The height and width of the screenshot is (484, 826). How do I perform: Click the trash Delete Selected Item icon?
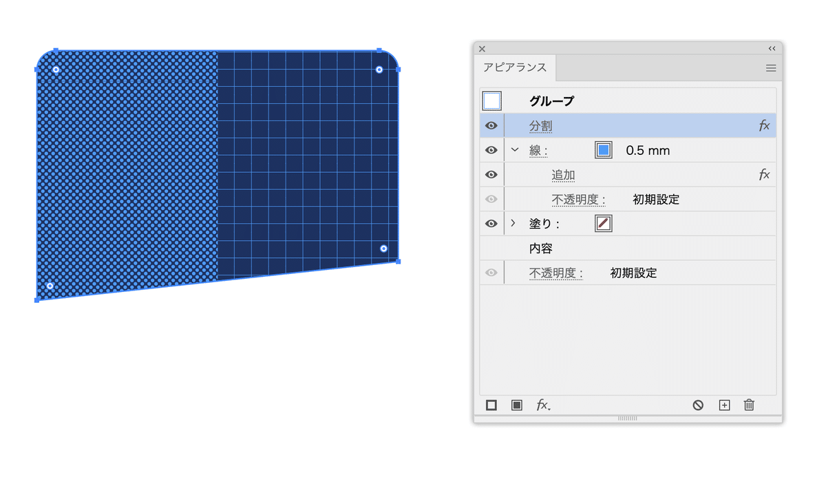pyautogui.click(x=750, y=406)
